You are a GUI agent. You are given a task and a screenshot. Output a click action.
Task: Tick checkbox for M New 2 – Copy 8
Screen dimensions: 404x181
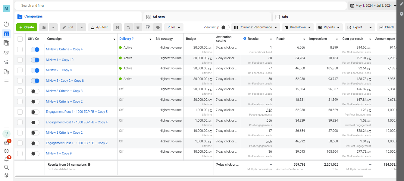[x=20, y=70]
